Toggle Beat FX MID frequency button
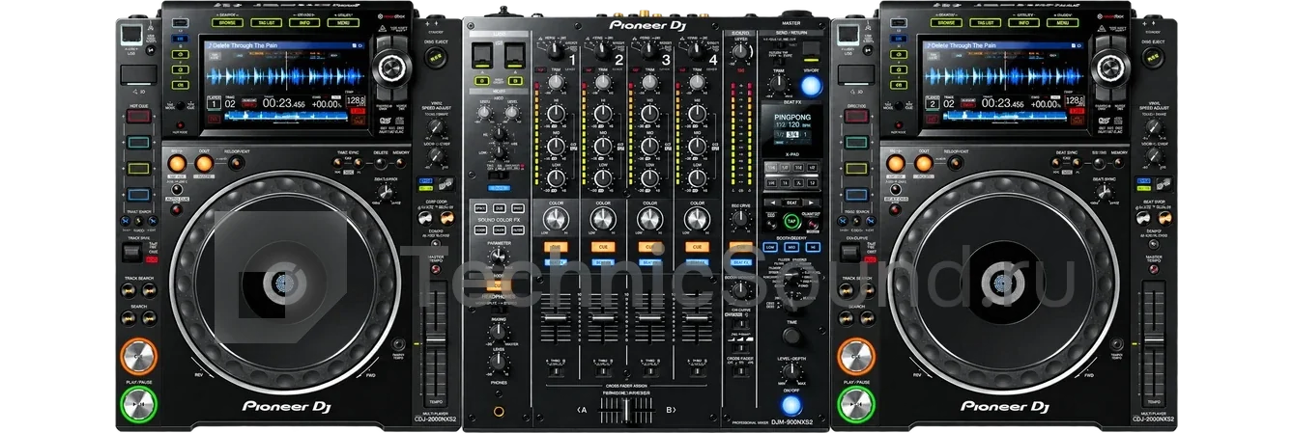1293x433 pixels. [791, 247]
